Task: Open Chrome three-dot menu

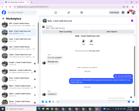Action: pyautogui.click(x=136, y=7)
